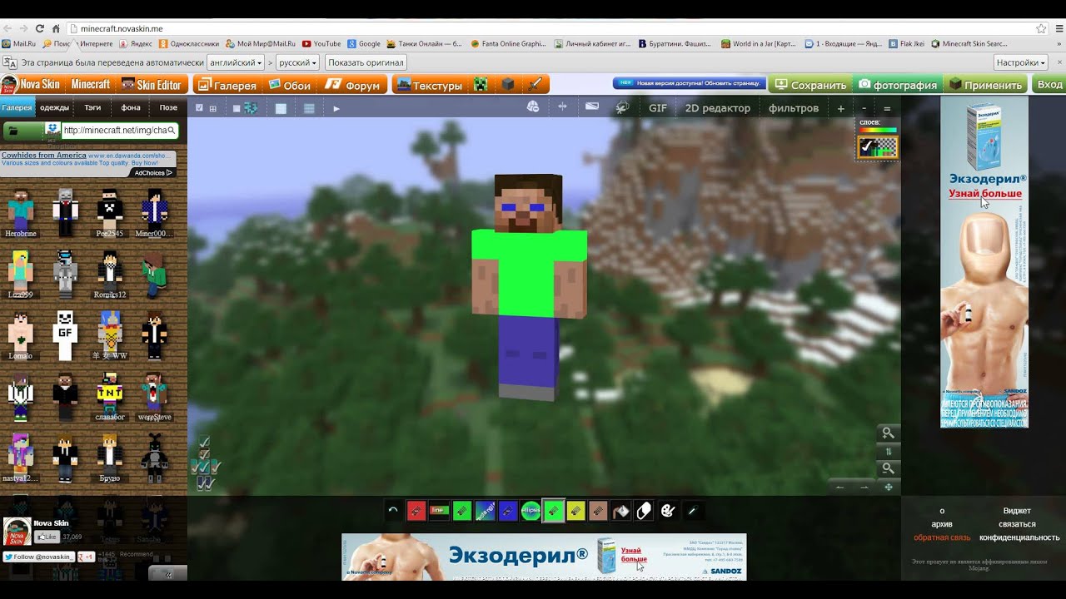Screen dimensions: 1066x599
Task: Select the line drawing tool
Action: click(x=440, y=512)
